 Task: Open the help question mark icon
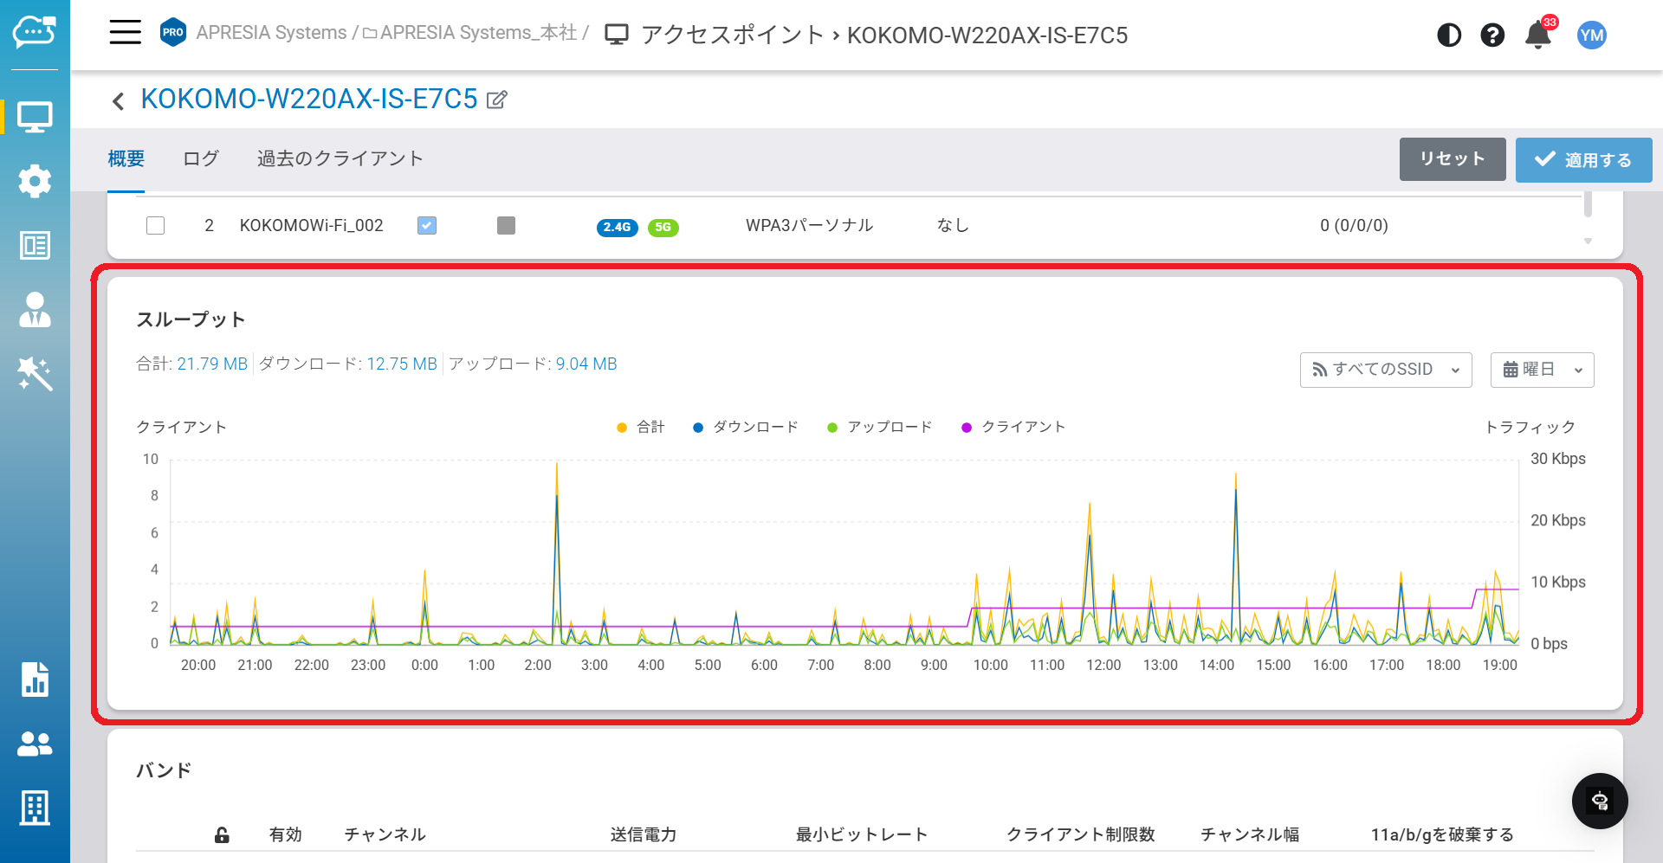[1492, 35]
